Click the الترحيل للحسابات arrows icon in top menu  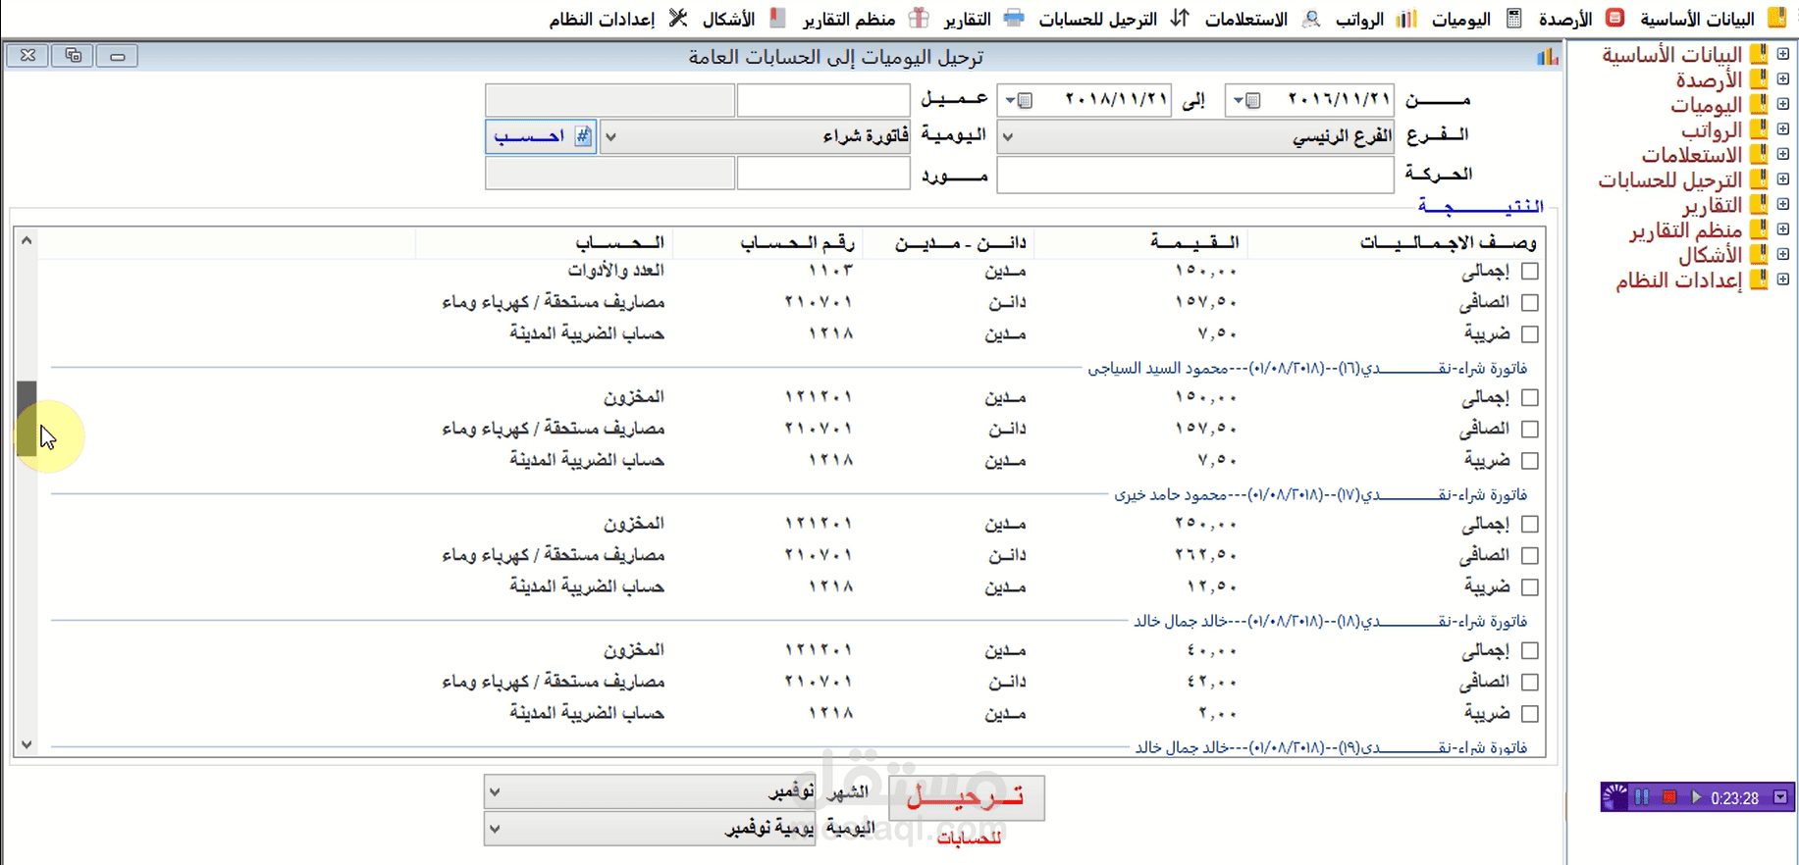click(x=1180, y=18)
